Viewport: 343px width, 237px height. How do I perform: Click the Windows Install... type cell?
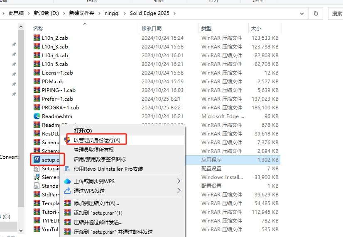point(222,177)
